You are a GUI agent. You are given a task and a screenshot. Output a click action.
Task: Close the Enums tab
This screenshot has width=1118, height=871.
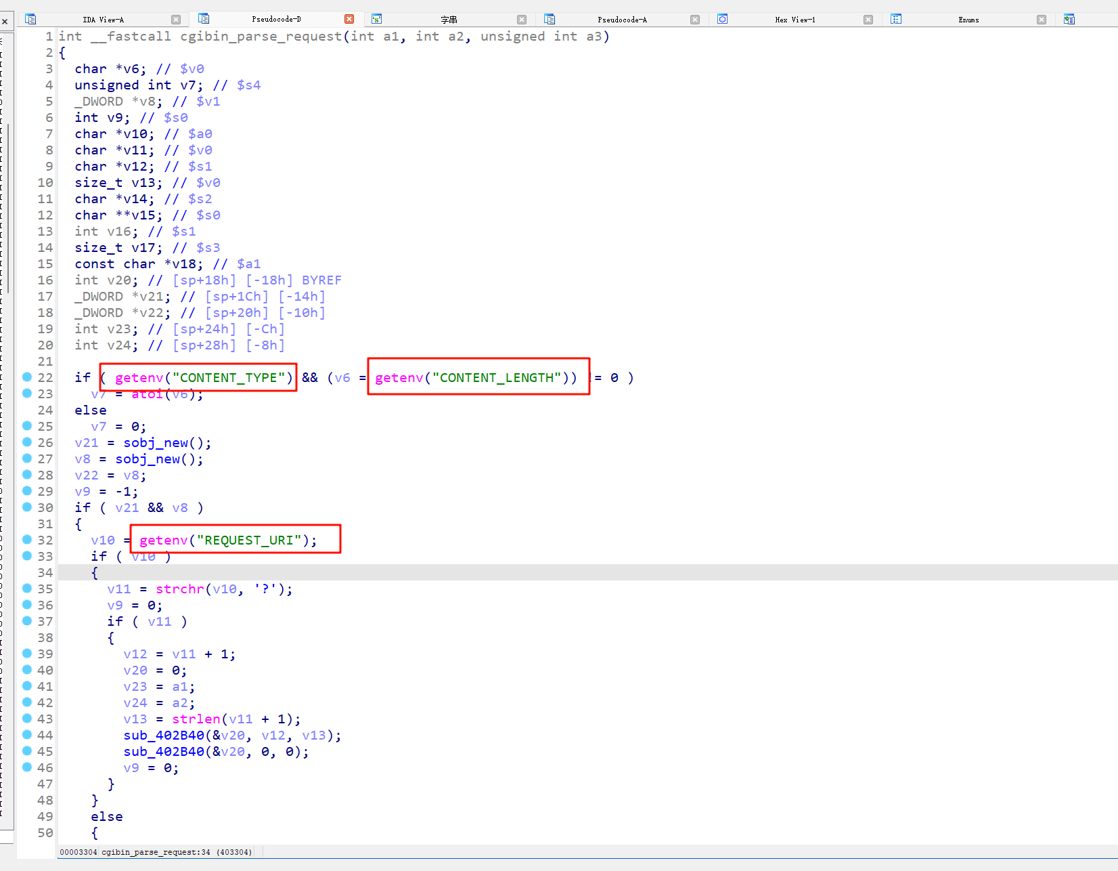coord(1042,20)
